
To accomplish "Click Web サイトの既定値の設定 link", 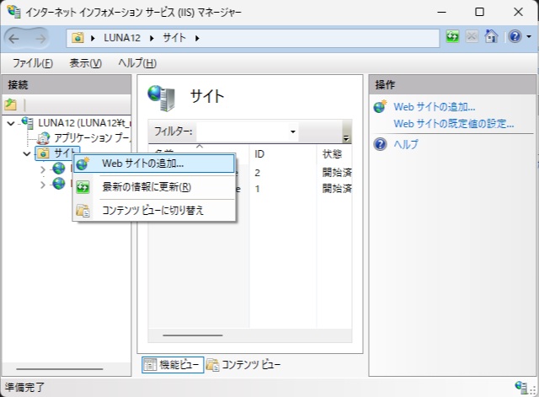I will coord(454,124).
